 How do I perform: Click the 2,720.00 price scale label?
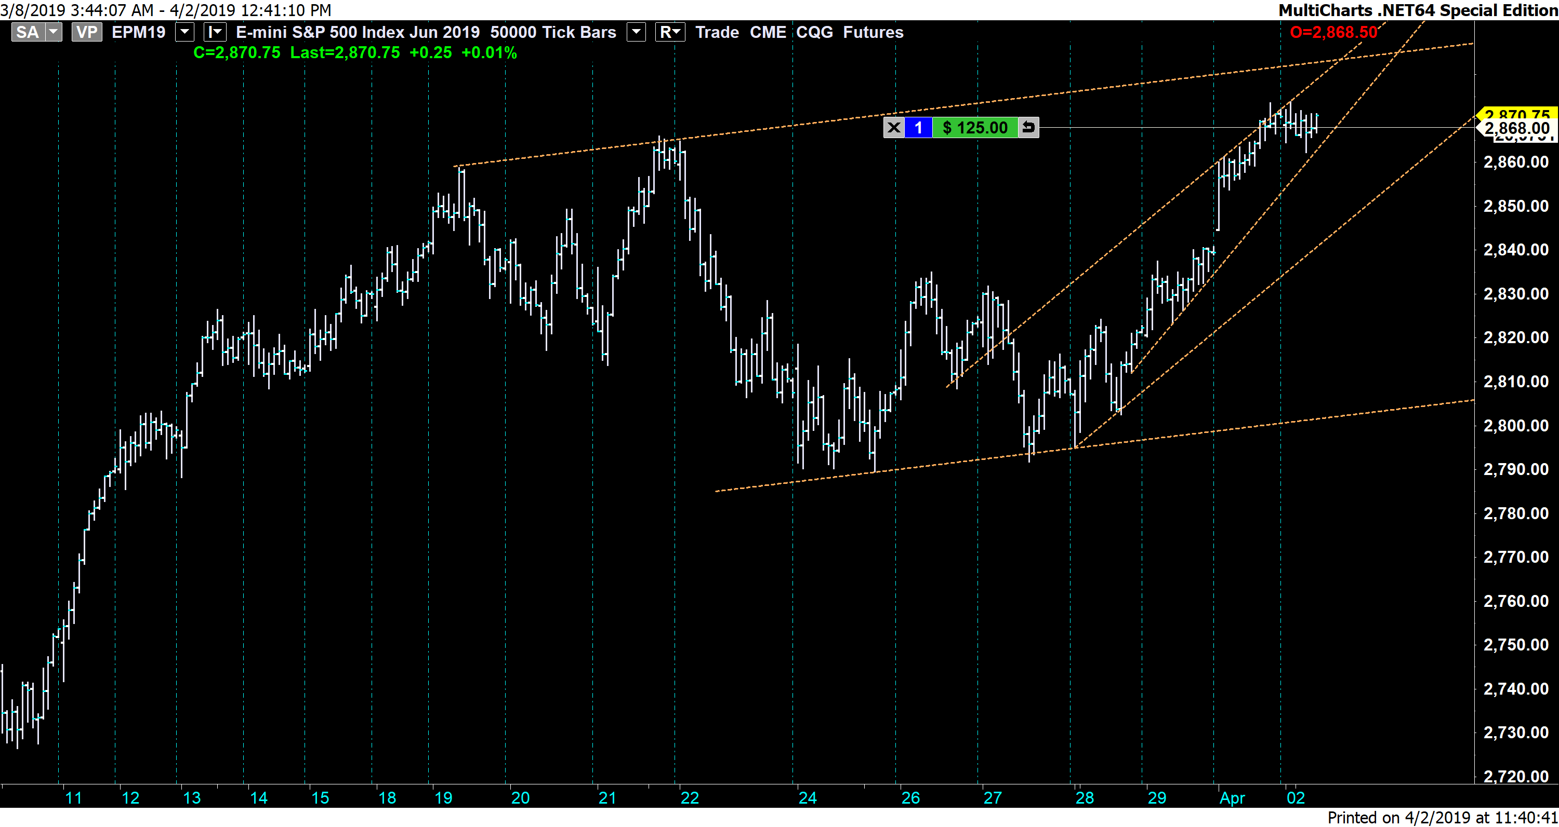click(1516, 776)
